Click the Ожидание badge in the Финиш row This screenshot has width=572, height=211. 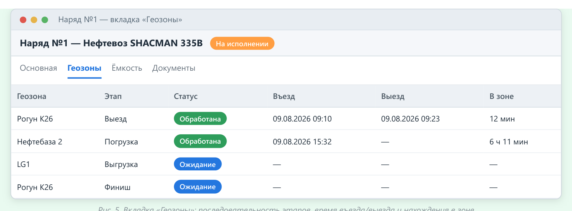tap(197, 187)
